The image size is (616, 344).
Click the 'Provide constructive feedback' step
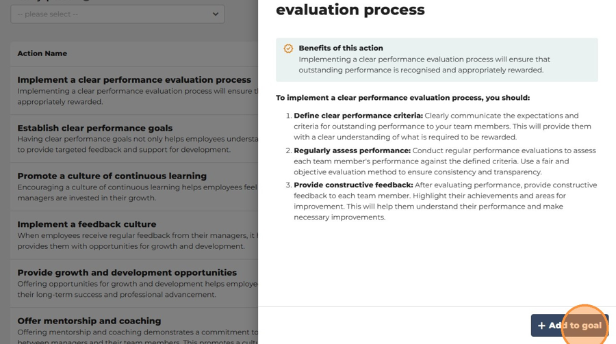point(353,185)
